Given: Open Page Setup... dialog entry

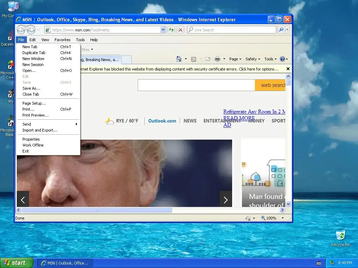Looking at the screenshot, I should [x=48, y=103].
